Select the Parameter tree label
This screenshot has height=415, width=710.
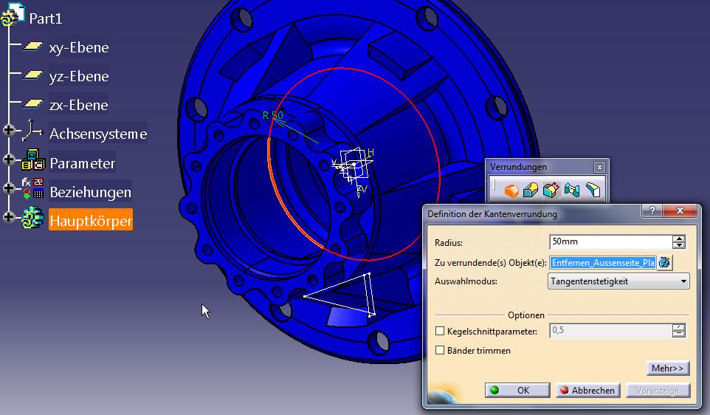[x=83, y=162]
